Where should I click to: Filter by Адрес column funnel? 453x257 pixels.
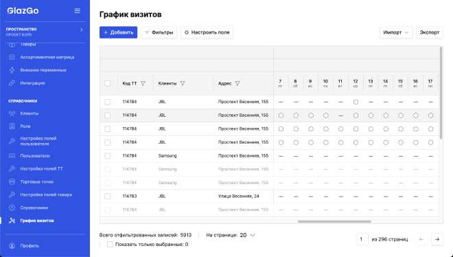(237, 84)
